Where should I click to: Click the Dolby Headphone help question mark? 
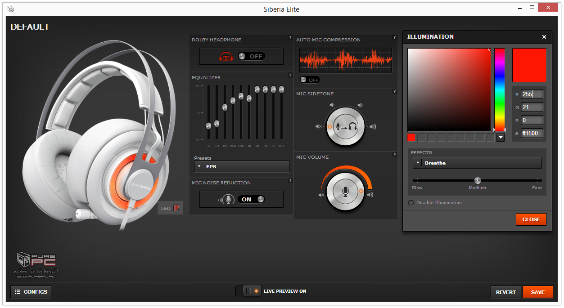(x=290, y=38)
